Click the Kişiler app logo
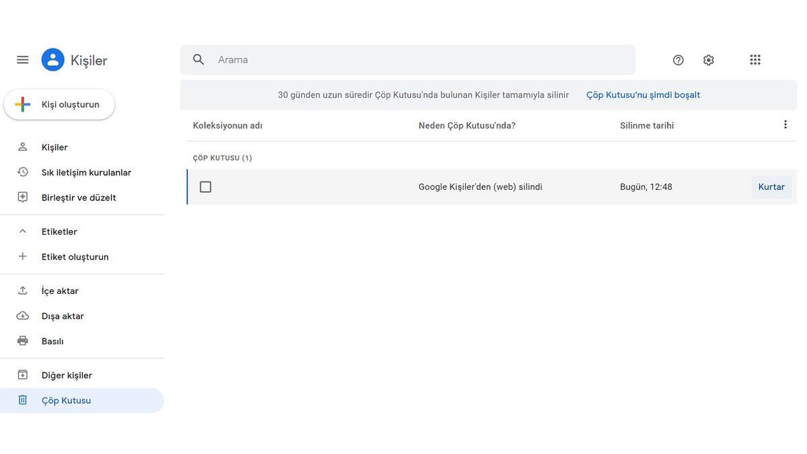Viewport: 807px width, 454px height. (53, 60)
